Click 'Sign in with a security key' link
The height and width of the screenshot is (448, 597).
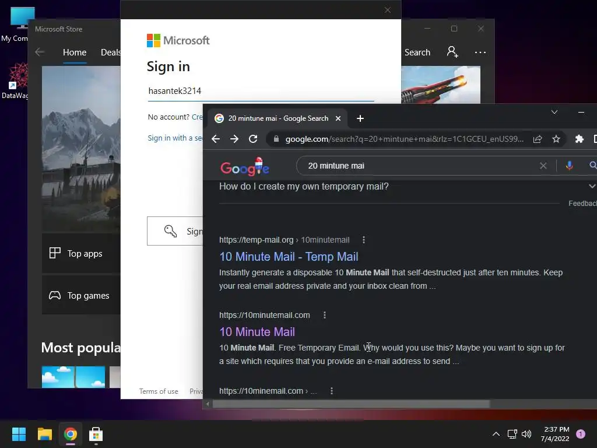pos(175,138)
